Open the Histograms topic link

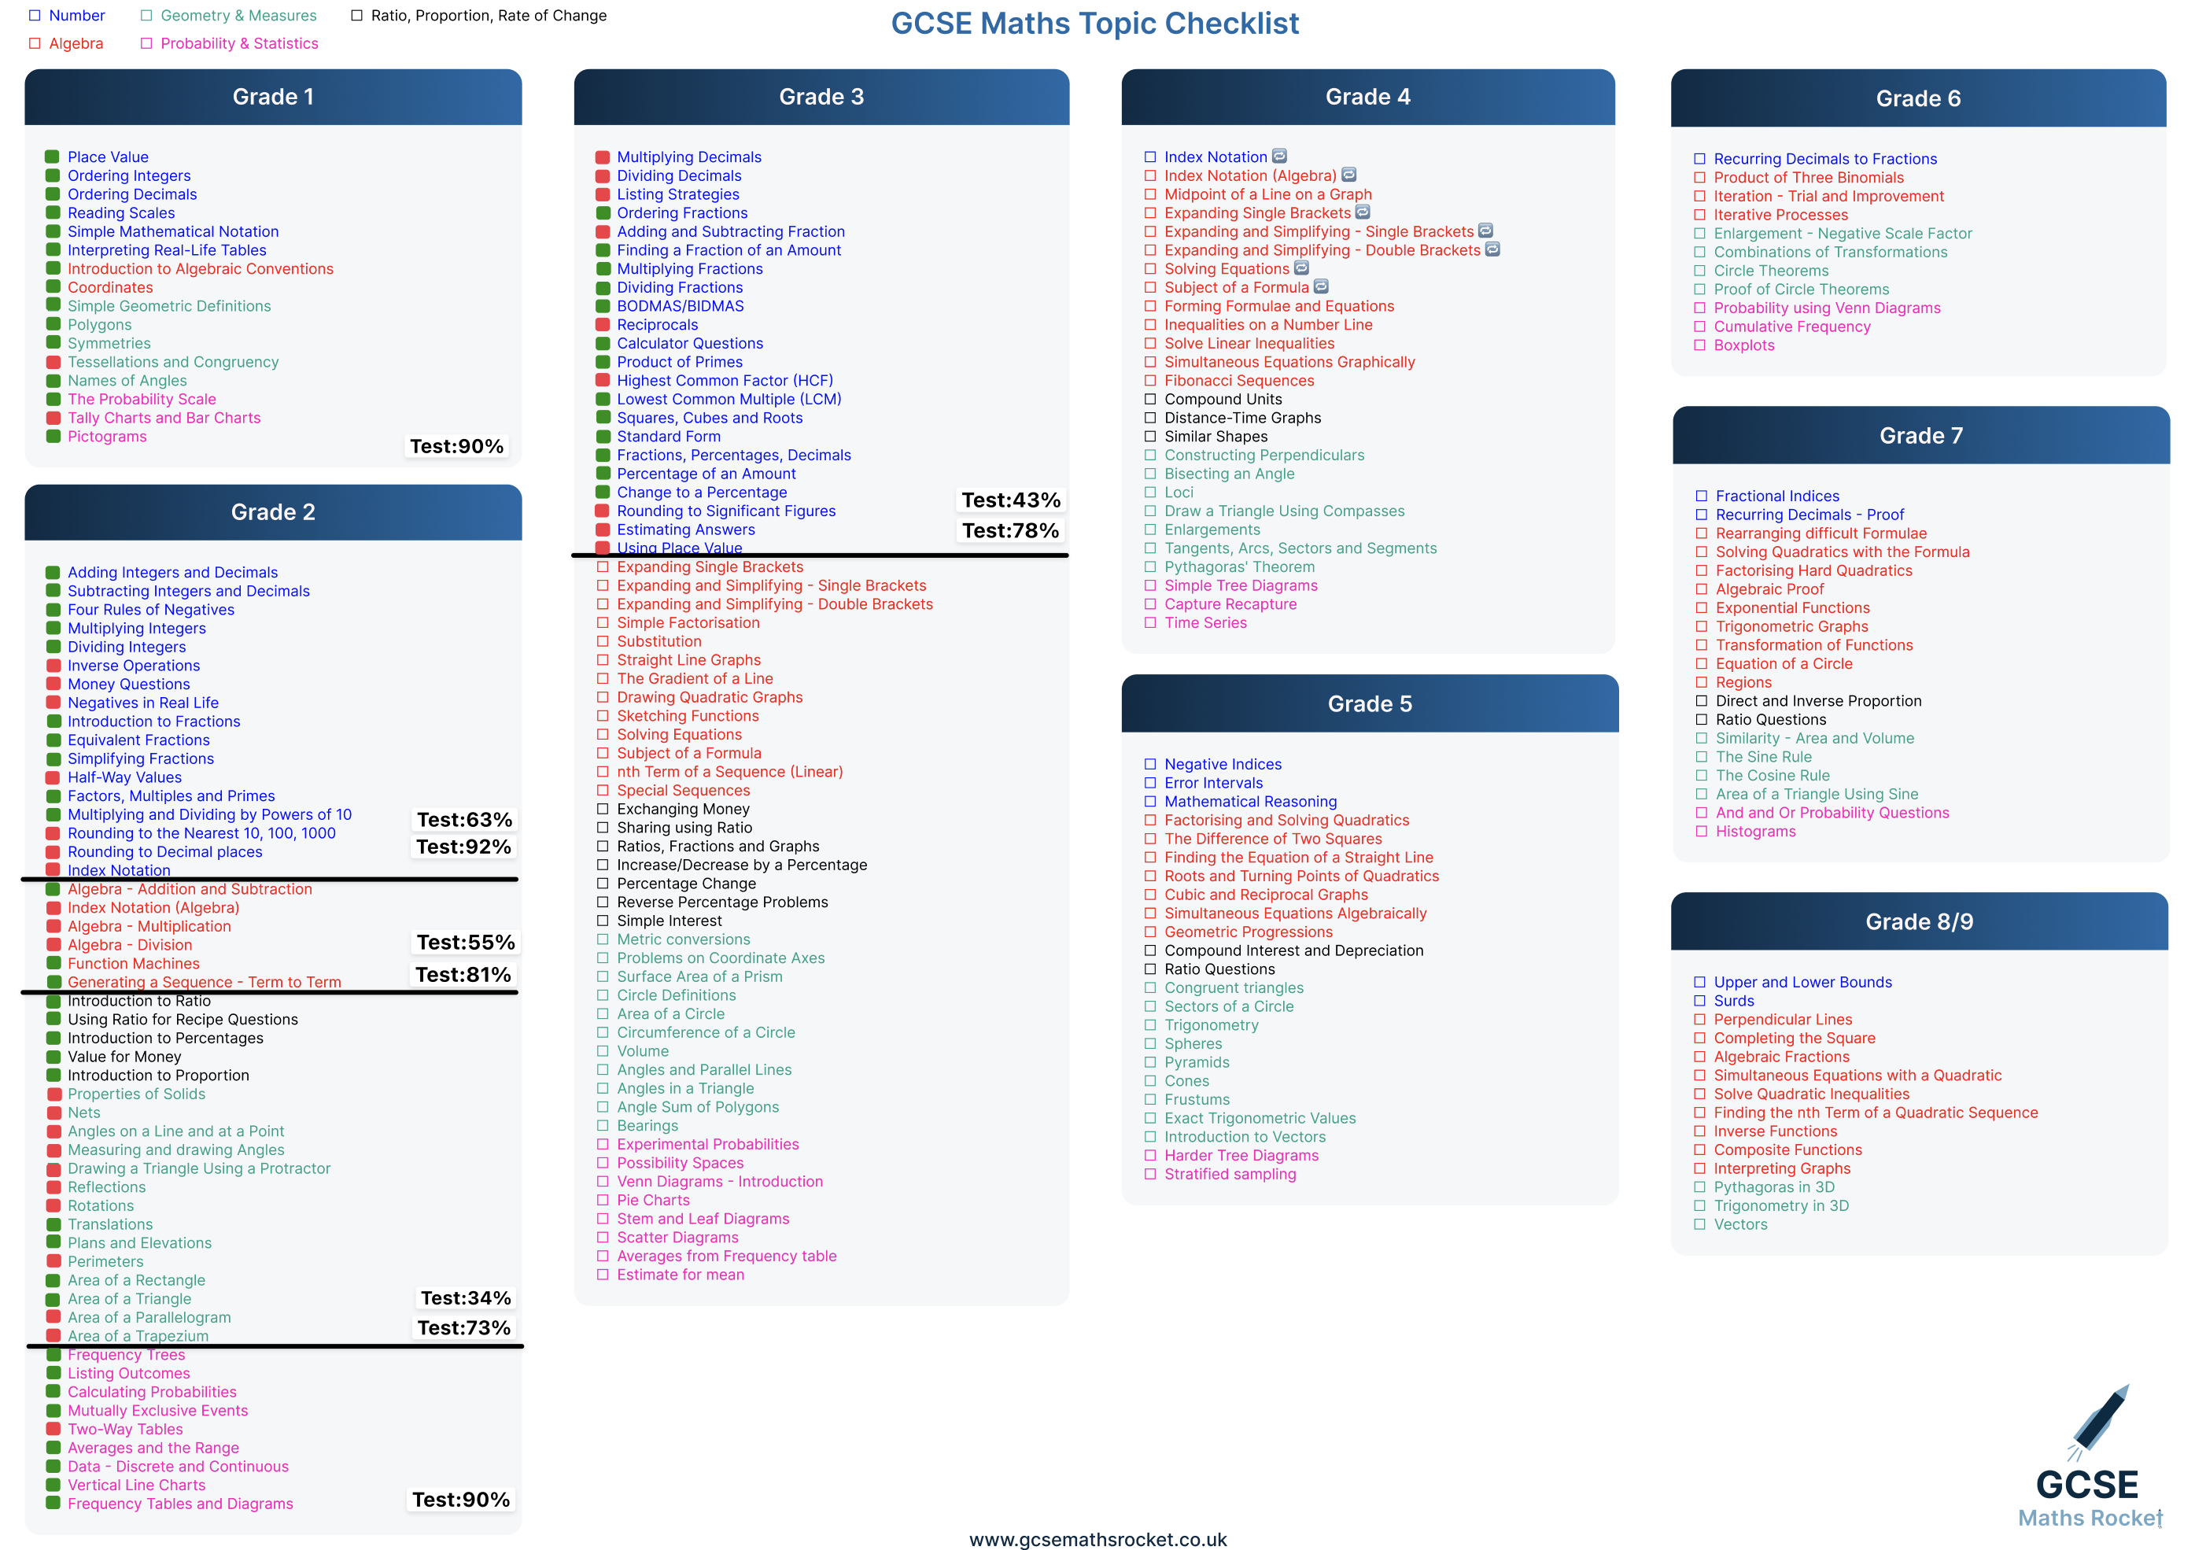coord(1755,831)
